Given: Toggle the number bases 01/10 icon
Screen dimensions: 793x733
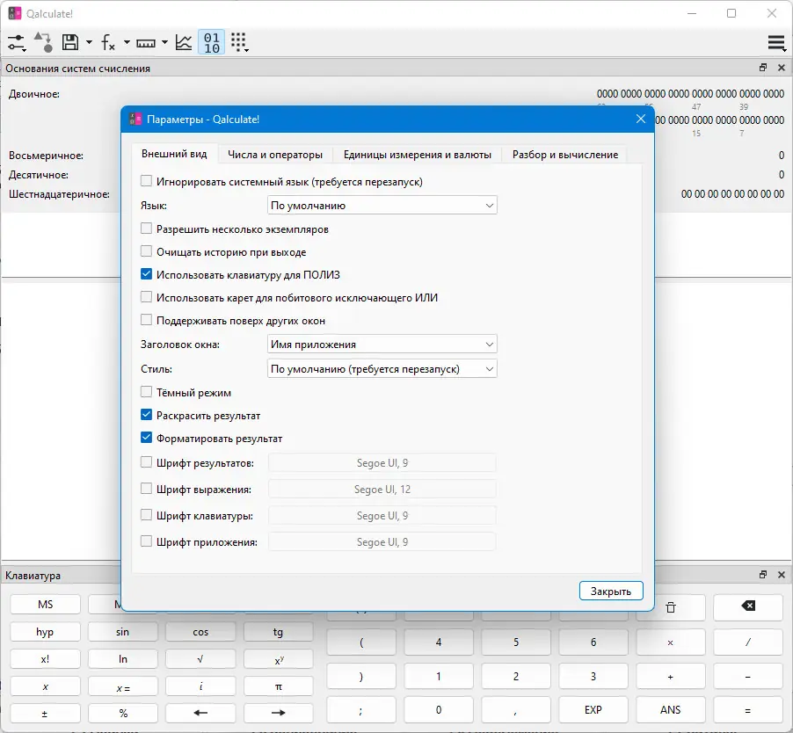Looking at the screenshot, I should point(211,42).
